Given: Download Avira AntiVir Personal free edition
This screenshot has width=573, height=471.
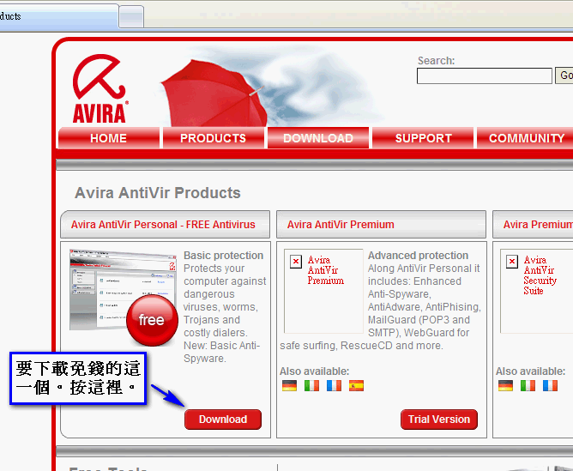Looking at the screenshot, I should pyautogui.click(x=223, y=420).
